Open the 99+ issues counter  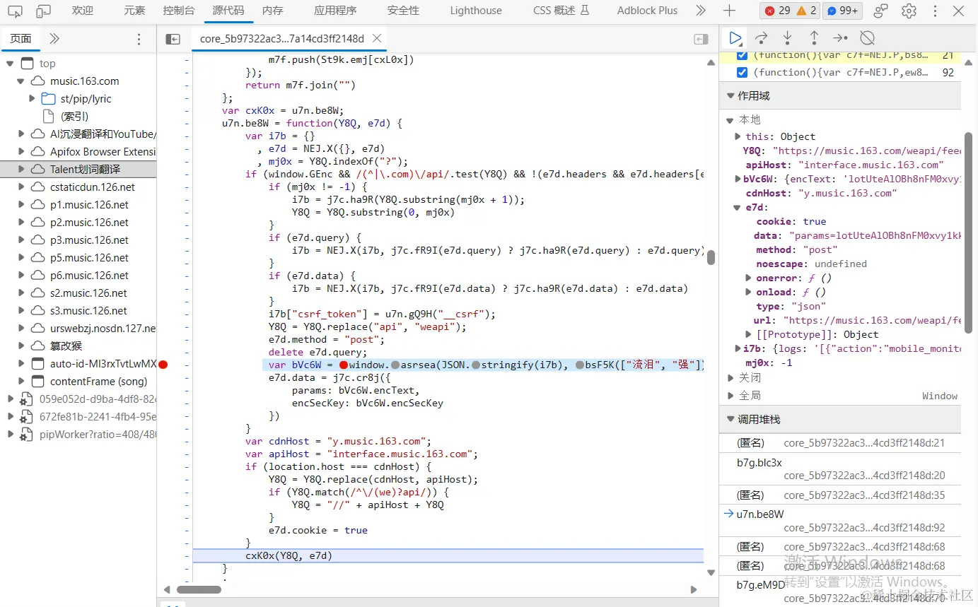(x=842, y=11)
